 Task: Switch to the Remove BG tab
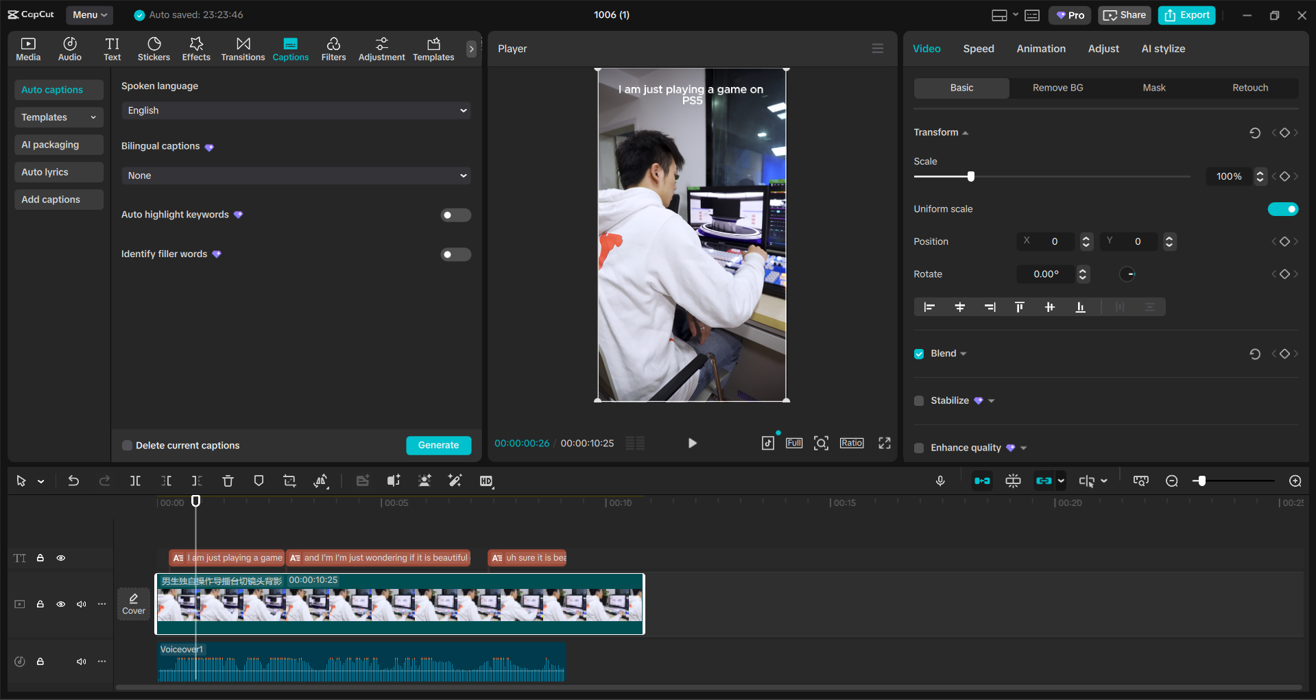[x=1057, y=88]
